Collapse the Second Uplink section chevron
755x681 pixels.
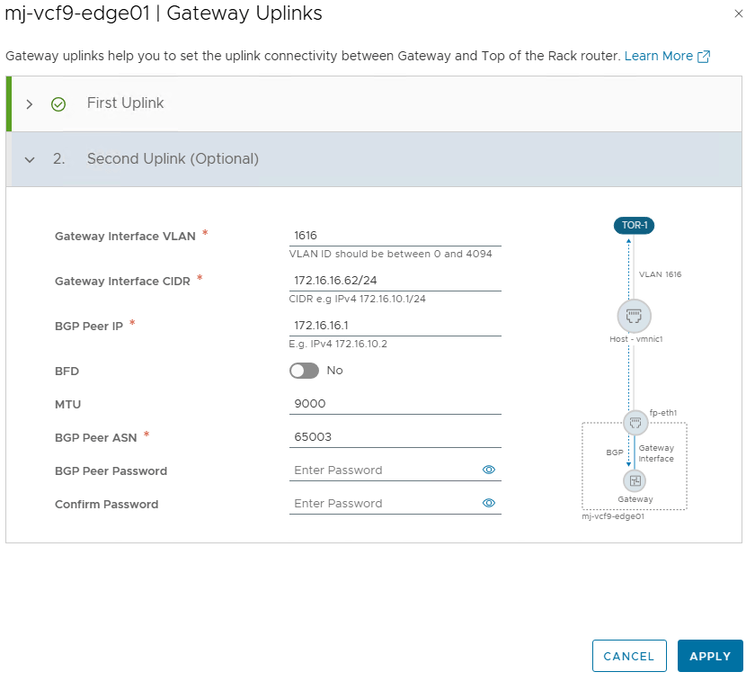pyautogui.click(x=30, y=159)
